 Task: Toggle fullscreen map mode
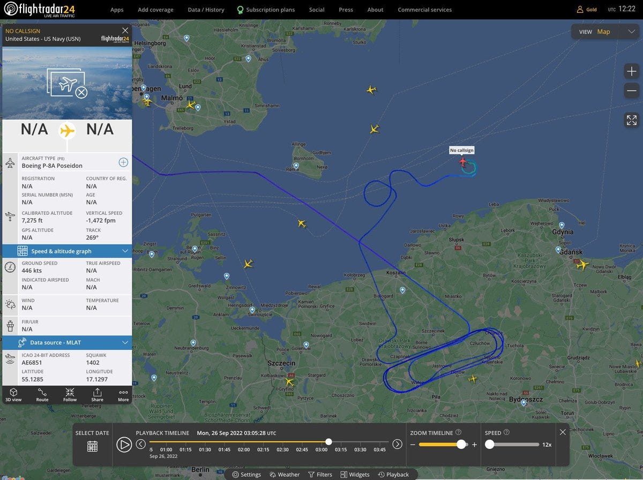pyautogui.click(x=632, y=120)
